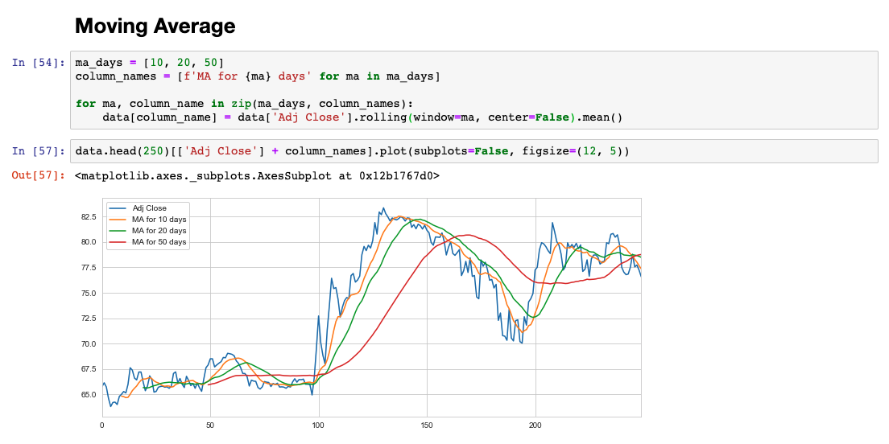Click the 77.5 y-axis label
This screenshot has height=444, width=889.
click(x=88, y=267)
